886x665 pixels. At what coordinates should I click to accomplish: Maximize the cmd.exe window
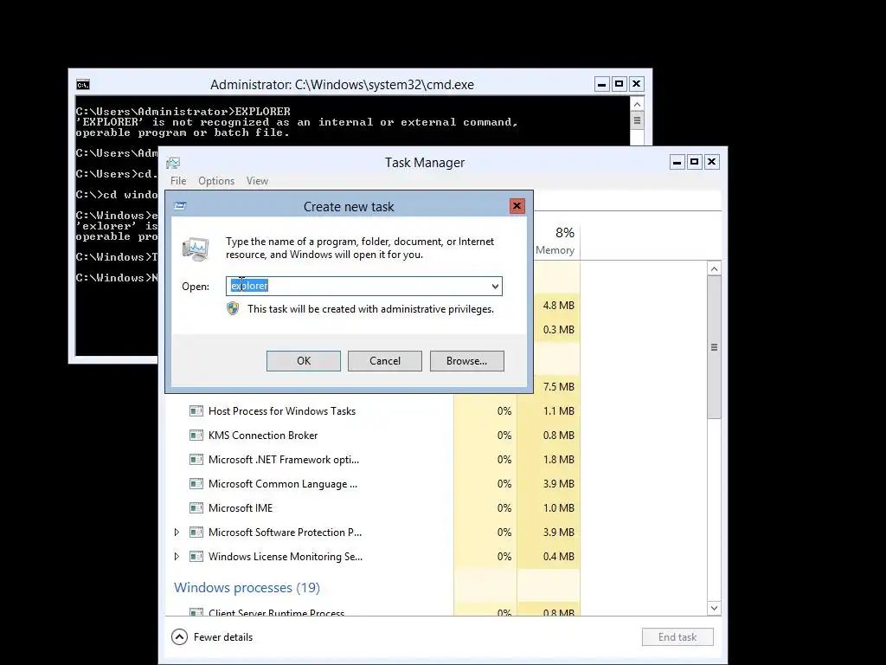(620, 84)
